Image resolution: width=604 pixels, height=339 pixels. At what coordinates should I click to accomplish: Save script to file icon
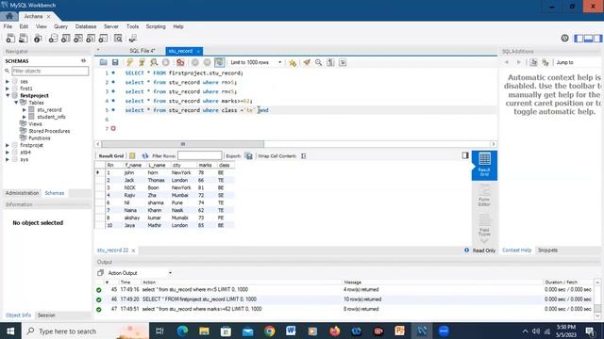[x=115, y=62]
